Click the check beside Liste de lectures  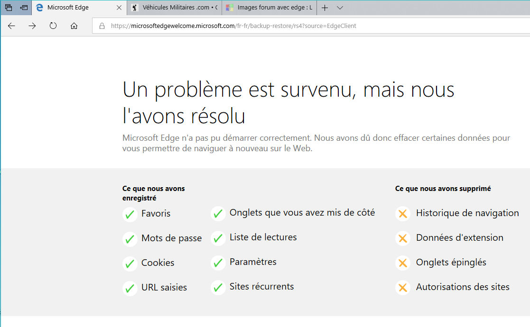point(218,238)
